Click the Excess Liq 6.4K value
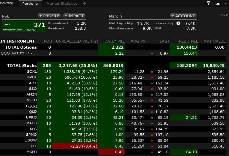The image size is (229, 156). [x=191, y=23]
